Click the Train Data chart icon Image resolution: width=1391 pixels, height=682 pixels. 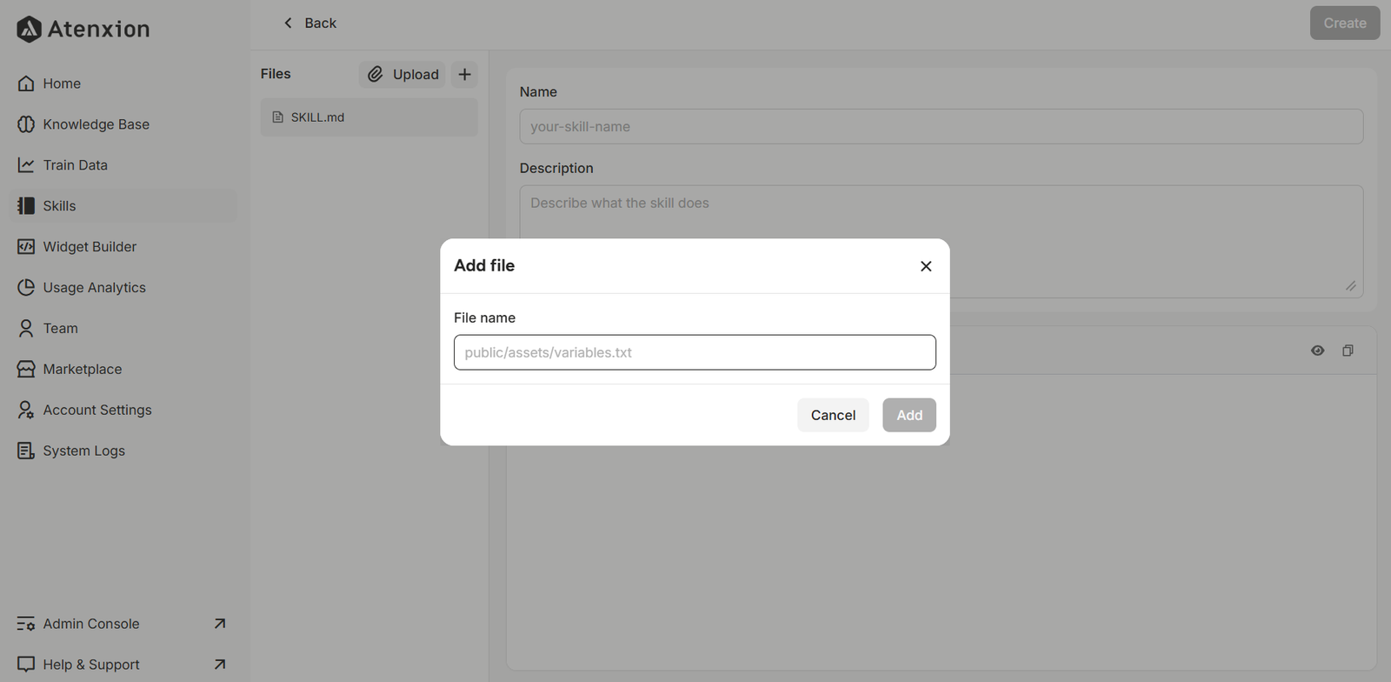pyautogui.click(x=26, y=165)
